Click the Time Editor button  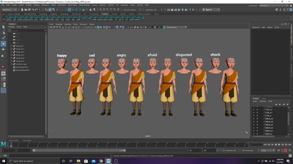[x=27, y=140]
